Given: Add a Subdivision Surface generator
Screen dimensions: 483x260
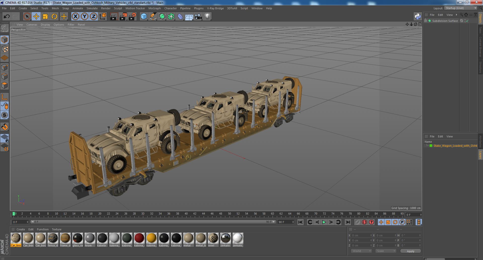Looking at the screenshot, I should (x=162, y=17).
